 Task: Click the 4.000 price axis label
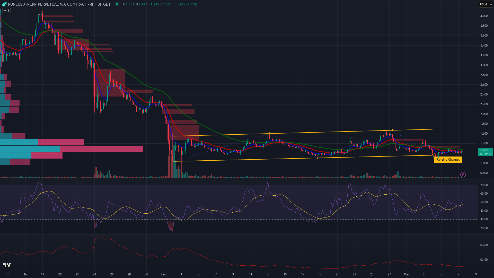484,16
